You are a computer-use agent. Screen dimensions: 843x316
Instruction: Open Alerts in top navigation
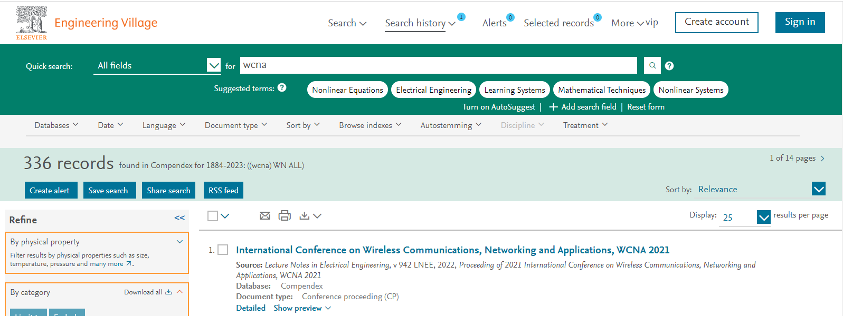[494, 23]
